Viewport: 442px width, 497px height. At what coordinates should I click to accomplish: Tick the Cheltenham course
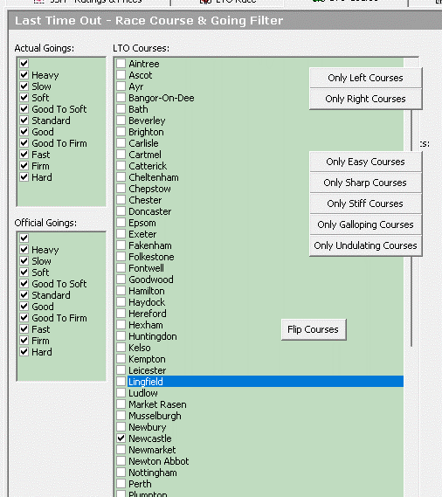pos(121,177)
